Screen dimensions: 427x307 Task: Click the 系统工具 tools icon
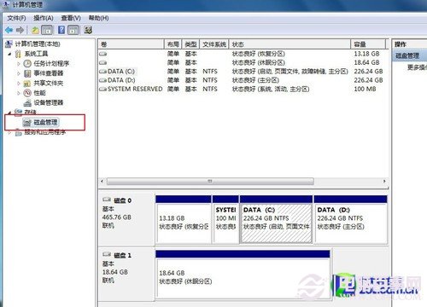[x=18, y=54]
